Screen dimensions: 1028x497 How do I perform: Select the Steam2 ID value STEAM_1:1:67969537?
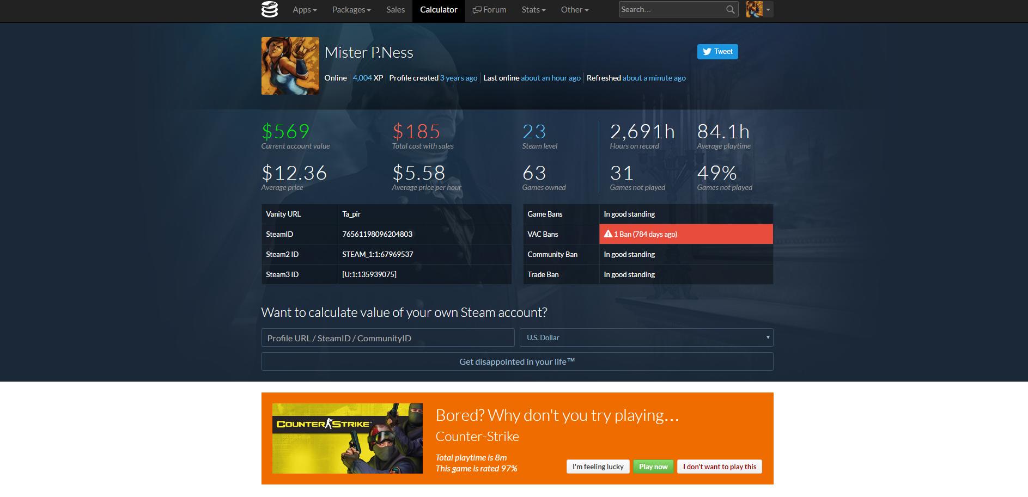pyautogui.click(x=378, y=254)
